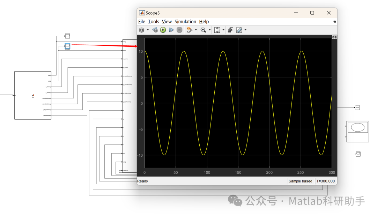Click the highlight Simulink block icon

190,30
